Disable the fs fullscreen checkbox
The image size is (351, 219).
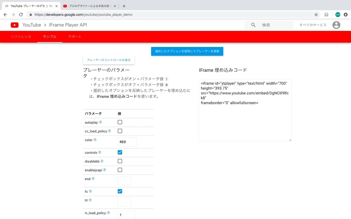tap(120, 191)
